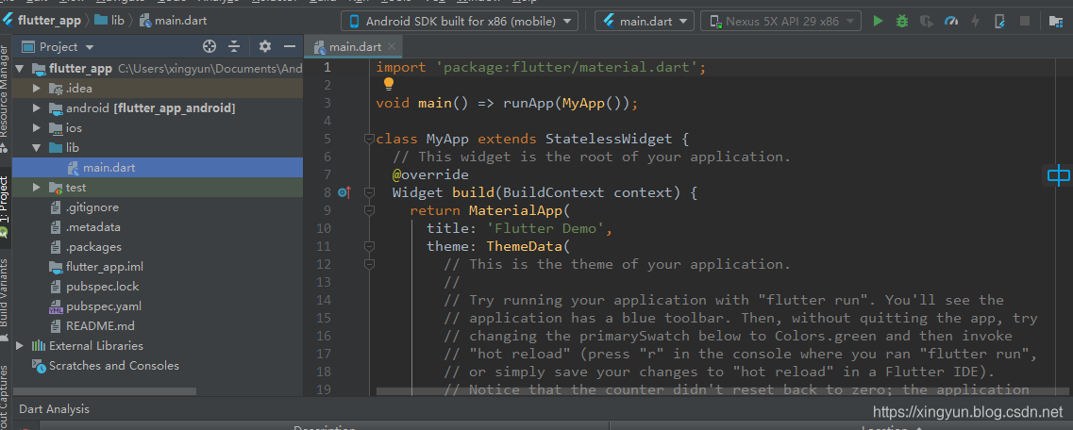
Task: Expand the .idea folder arrow
Action: click(x=37, y=89)
